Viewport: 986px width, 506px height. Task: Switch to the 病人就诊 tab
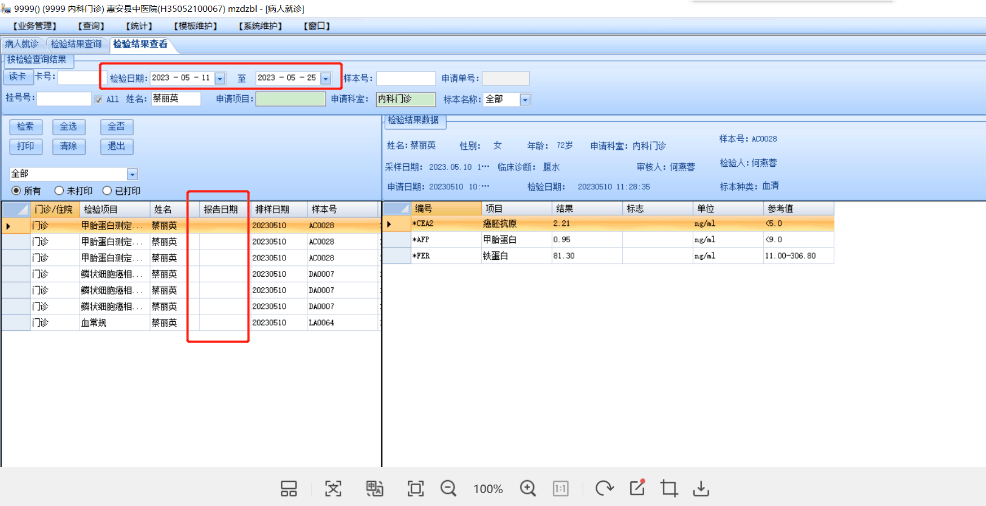pos(22,44)
